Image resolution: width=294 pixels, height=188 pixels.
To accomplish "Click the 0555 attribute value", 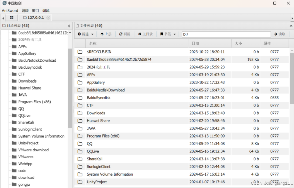I will 274,98.
